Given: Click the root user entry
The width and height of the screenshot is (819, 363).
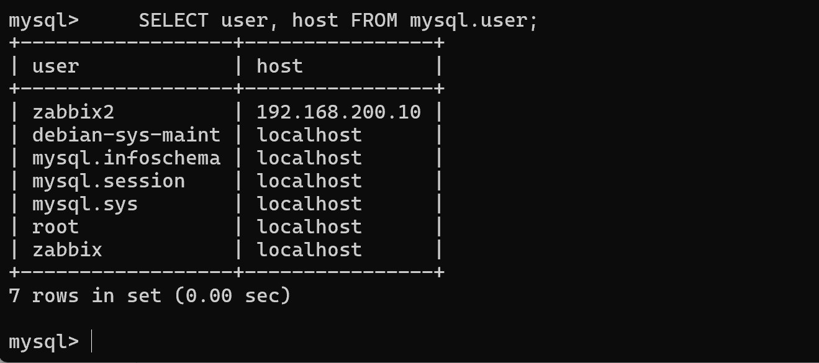Looking at the screenshot, I should point(55,226).
